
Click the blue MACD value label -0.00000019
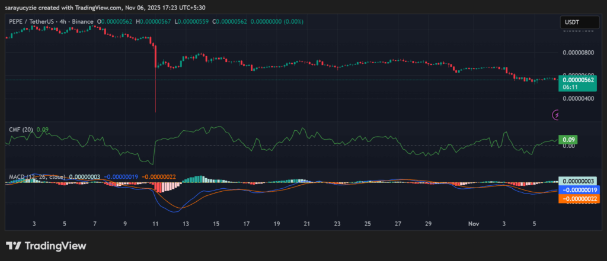[579, 190]
